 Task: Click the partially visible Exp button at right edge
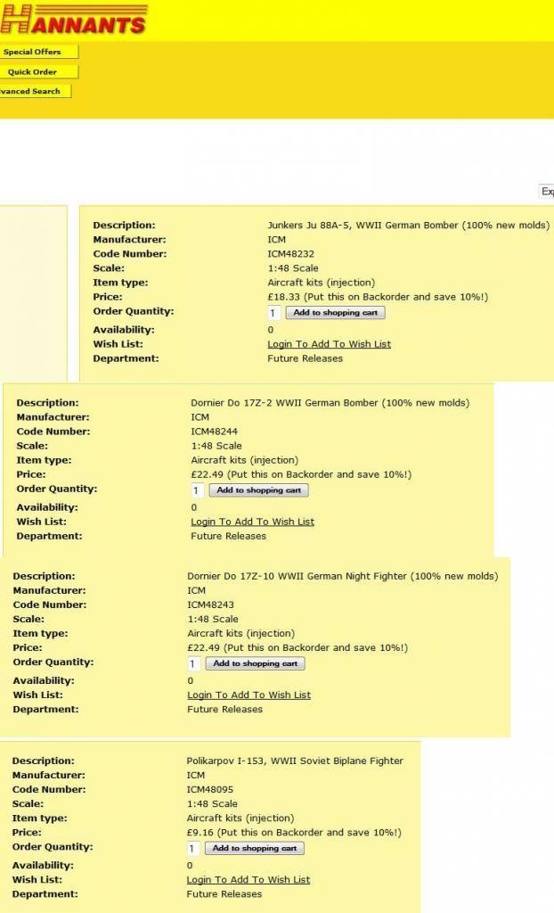tap(547, 192)
